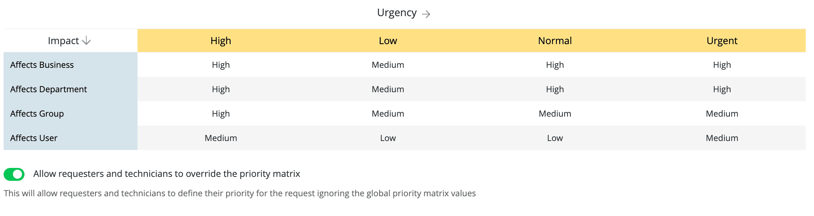Click the Normal urgency column header
Viewport: 814px width, 216px height.
[555, 41]
